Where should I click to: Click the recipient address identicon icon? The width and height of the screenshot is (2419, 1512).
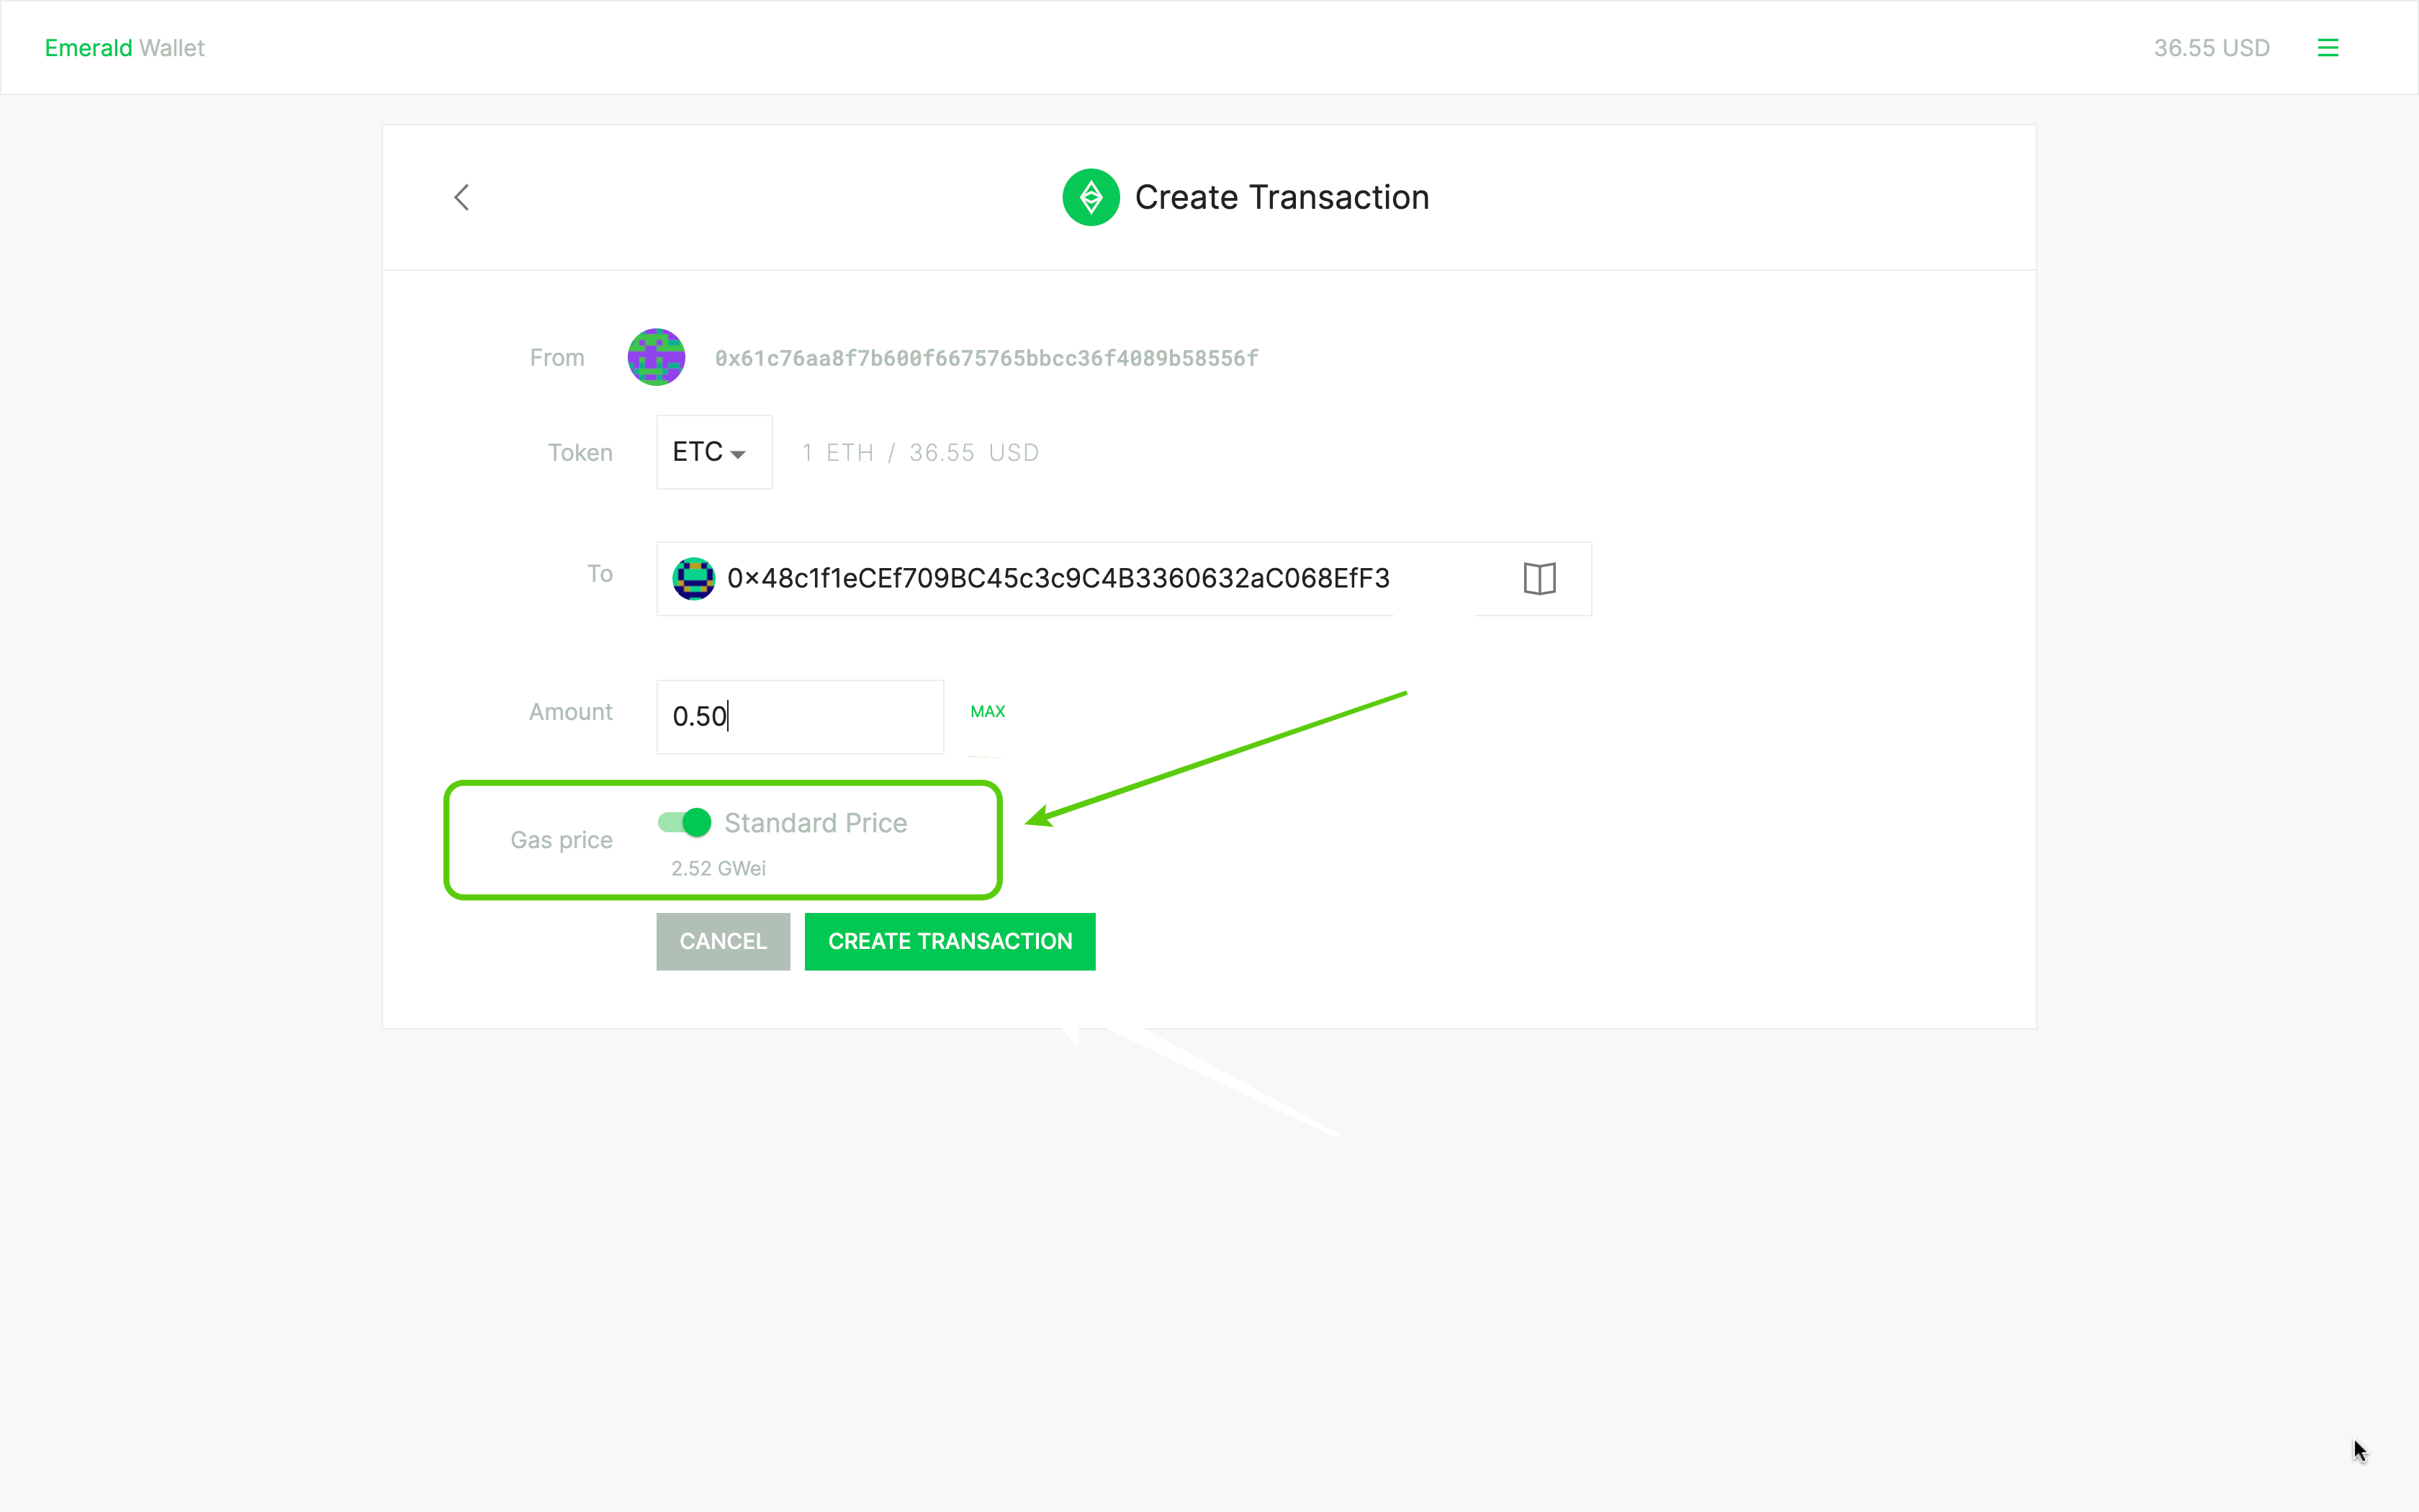click(693, 578)
